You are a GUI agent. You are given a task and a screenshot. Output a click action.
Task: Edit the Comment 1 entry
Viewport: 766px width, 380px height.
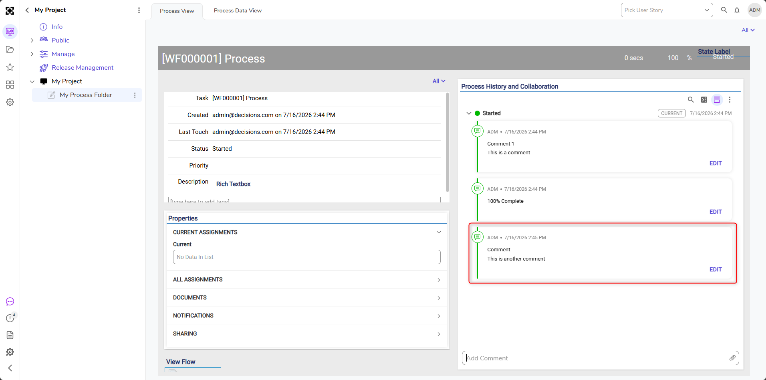click(716, 163)
